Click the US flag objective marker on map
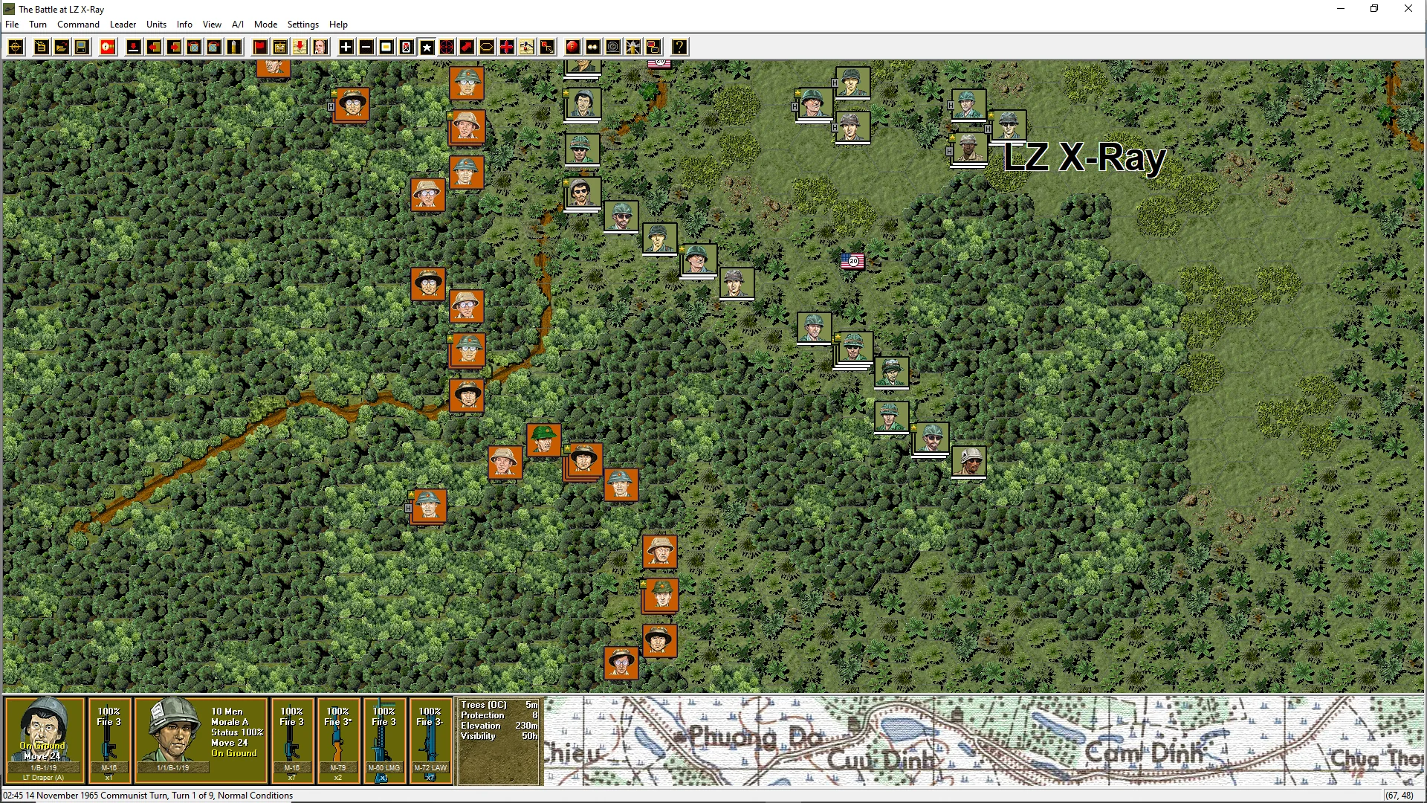1427x803 pixels. coord(852,261)
